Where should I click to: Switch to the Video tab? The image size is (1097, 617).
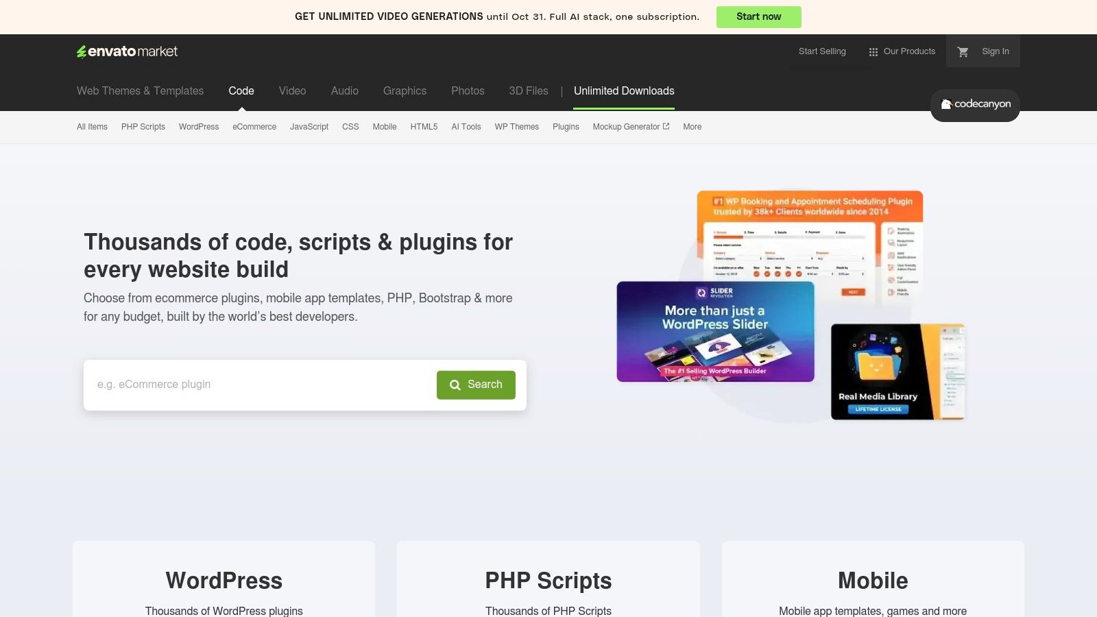(292, 90)
